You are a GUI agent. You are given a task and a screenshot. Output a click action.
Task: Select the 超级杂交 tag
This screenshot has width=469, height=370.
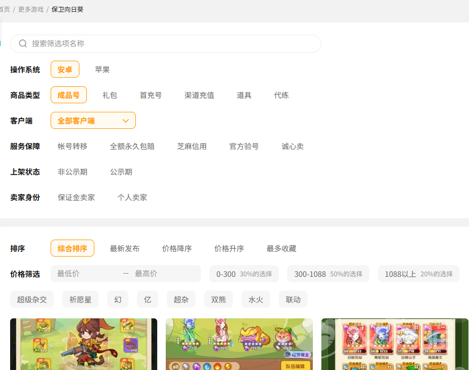click(32, 300)
